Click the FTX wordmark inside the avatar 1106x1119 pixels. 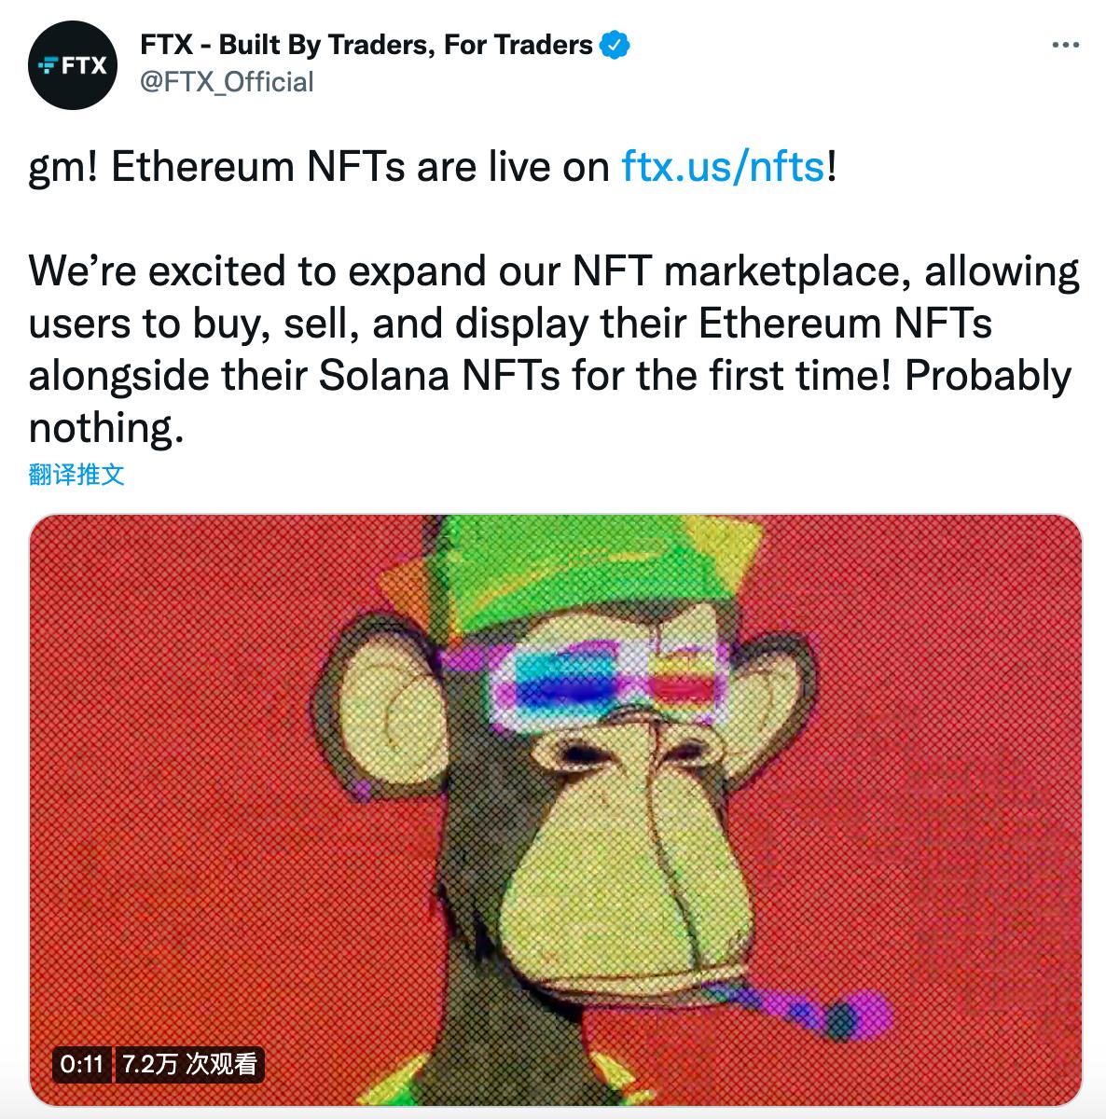[x=72, y=64]
